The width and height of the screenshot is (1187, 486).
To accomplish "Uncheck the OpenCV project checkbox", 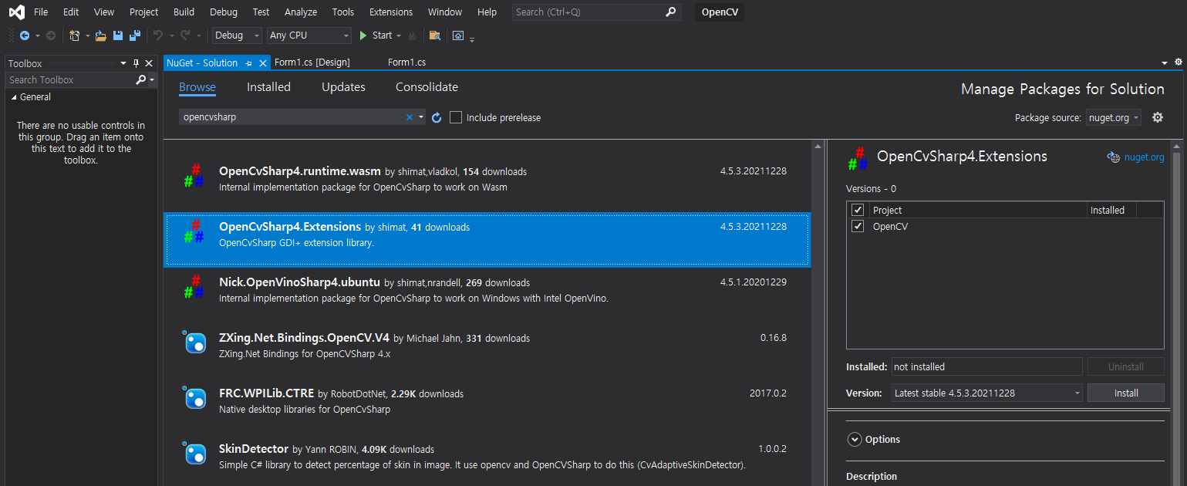I will tap(858, 226).
